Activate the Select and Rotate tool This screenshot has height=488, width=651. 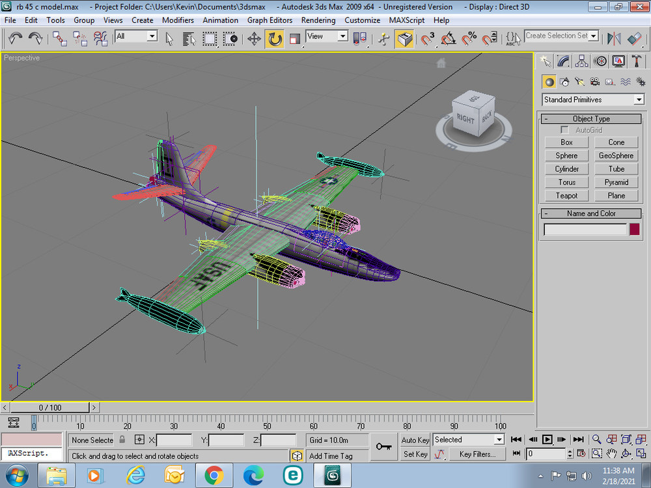[275, 38]
